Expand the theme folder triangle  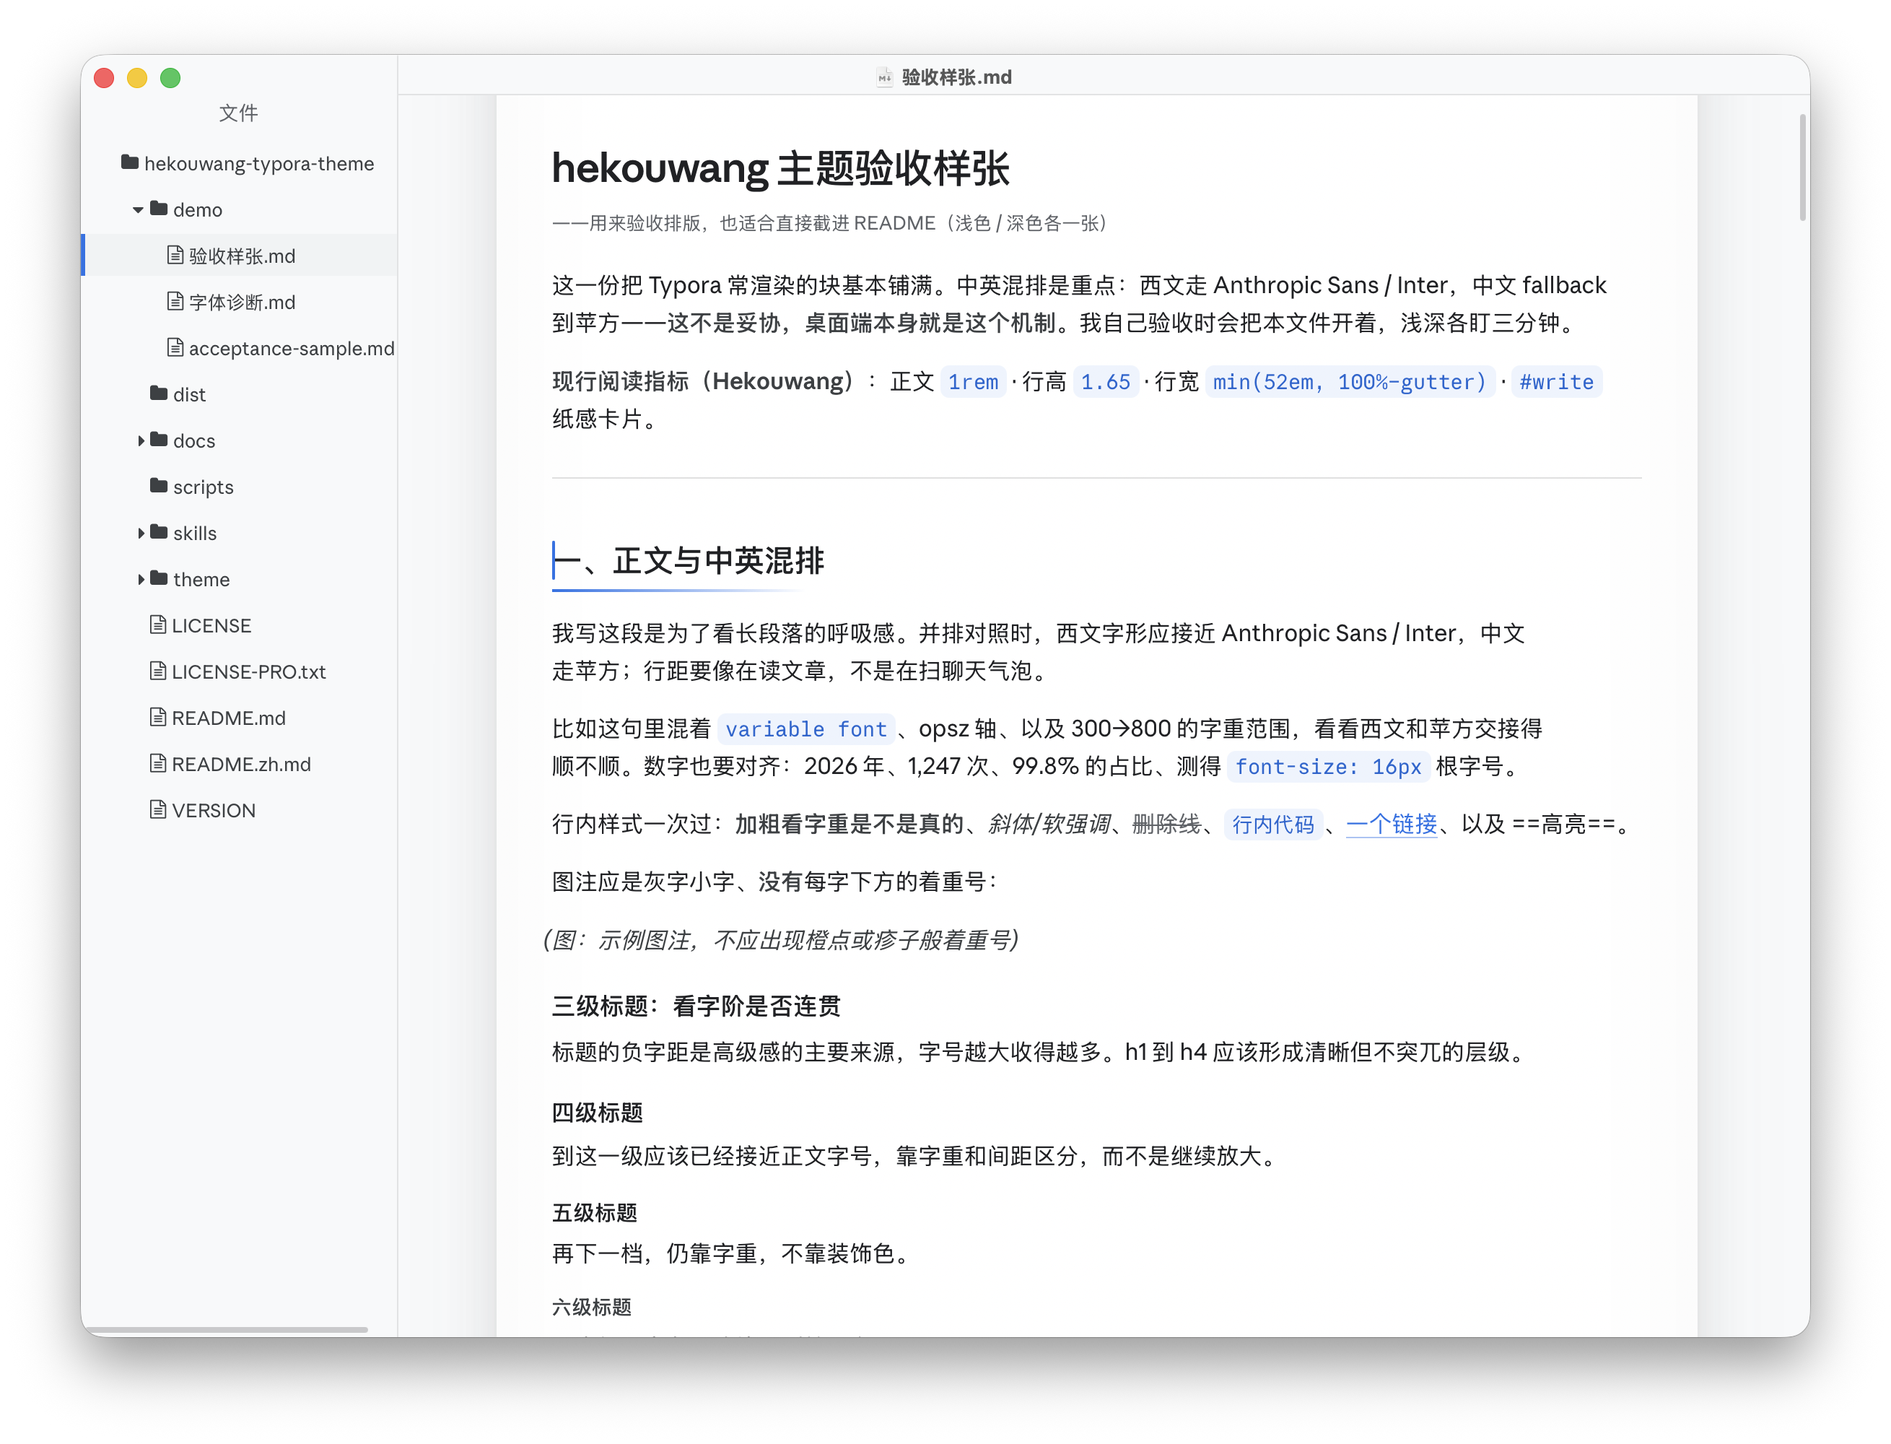pyautogui.click(x=140, y=580)
